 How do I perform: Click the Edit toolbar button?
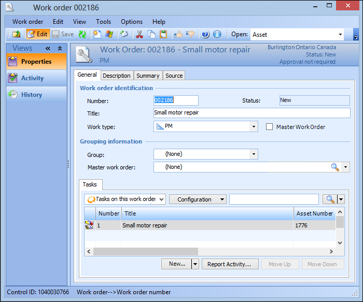tap(37, 34)
